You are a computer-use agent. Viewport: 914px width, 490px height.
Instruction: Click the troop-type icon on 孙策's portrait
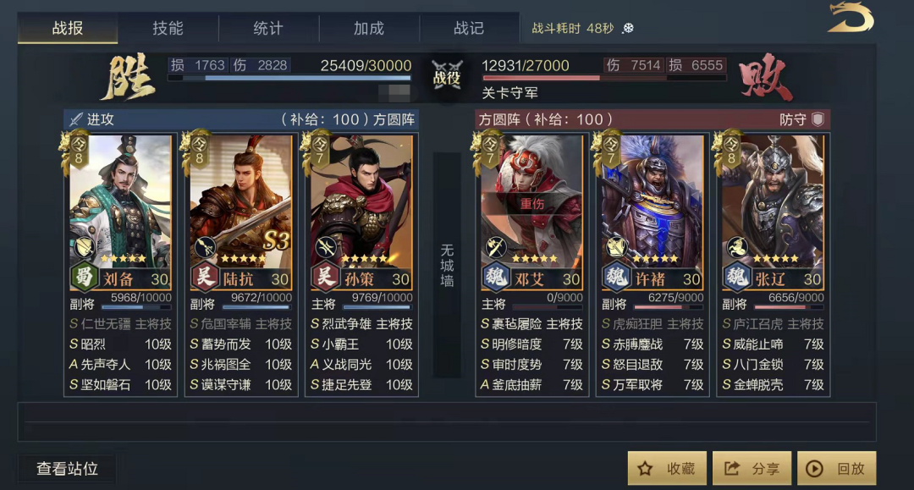point(325,246)
